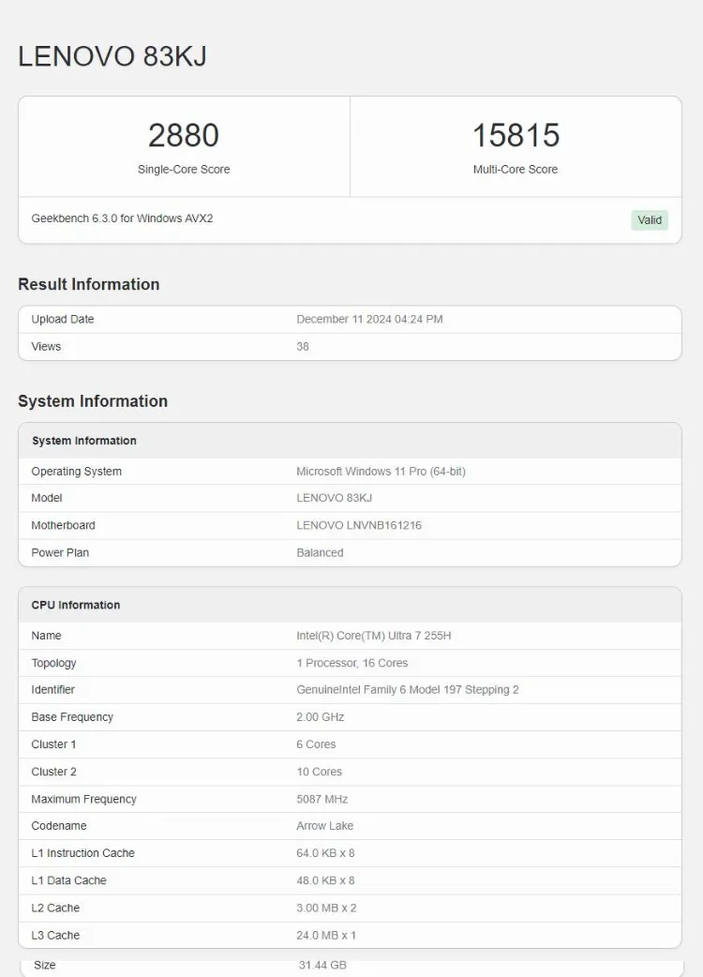703x977 pixels.
Task: Click the Maximum Frequency value 5087 MHz
Action: coord(322,799)
